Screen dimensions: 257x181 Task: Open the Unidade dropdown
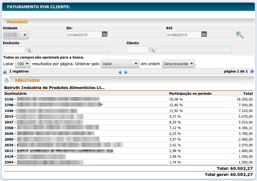(x=16, y=35)
